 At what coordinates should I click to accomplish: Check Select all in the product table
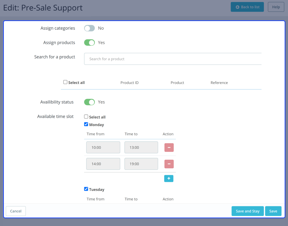[x=65, y=82]
